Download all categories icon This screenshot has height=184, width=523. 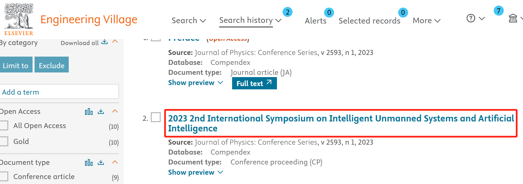[105, 42]
